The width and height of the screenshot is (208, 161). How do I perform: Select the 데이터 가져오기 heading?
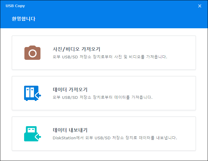pos(70,90)
